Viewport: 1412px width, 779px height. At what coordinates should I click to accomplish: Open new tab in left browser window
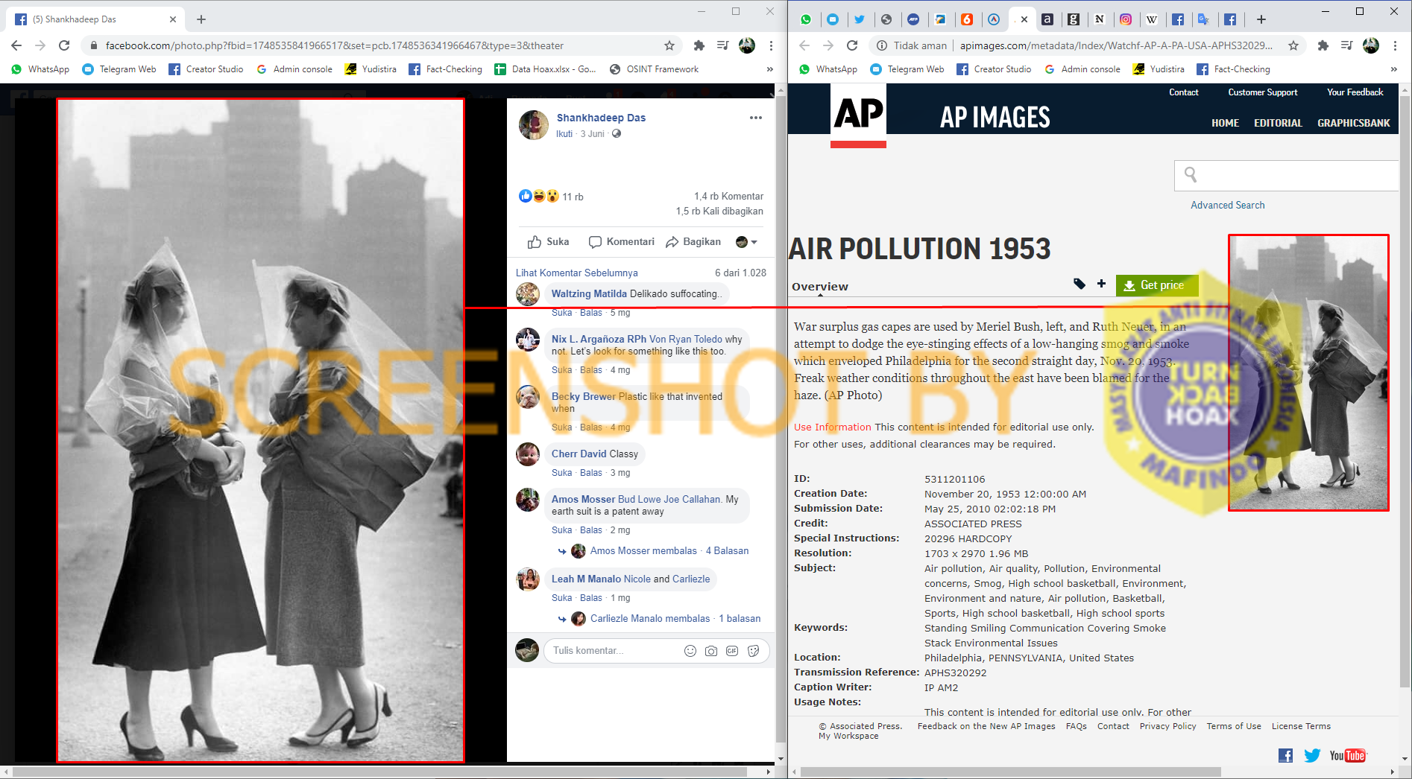point(201,19)
